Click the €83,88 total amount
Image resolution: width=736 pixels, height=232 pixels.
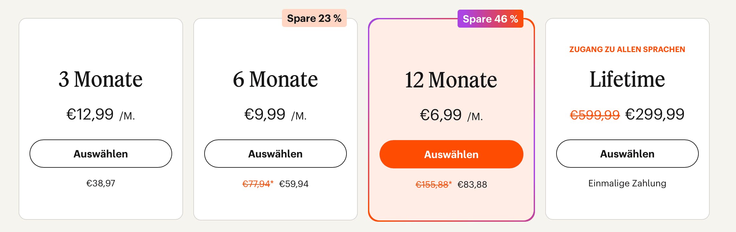[x=472, y=184]
